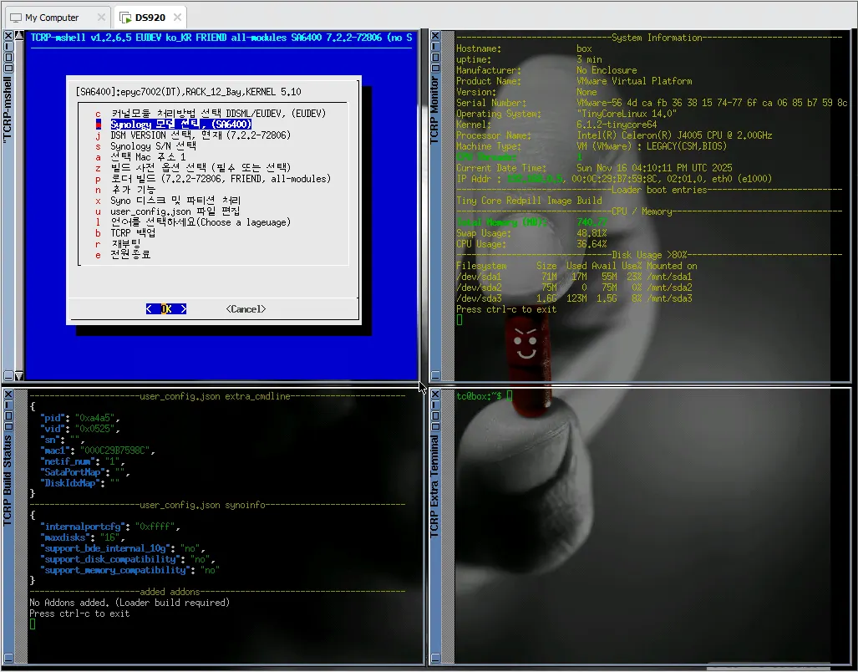Select the 'z' pre-build options entry
The width and height of the screenshot is (858, 672).
click(x=193, y=167)
